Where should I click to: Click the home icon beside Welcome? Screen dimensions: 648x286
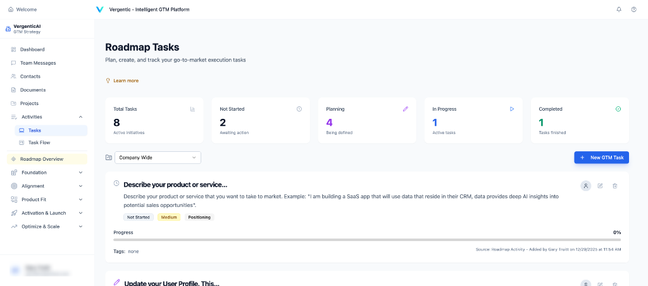[11, 9]
